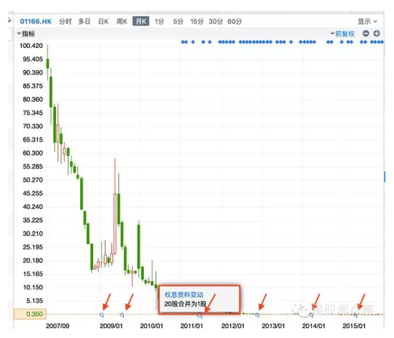Screen dimensions: 394x338
Task: Open the 显示 display dropdown
Action: click(367, 21)
